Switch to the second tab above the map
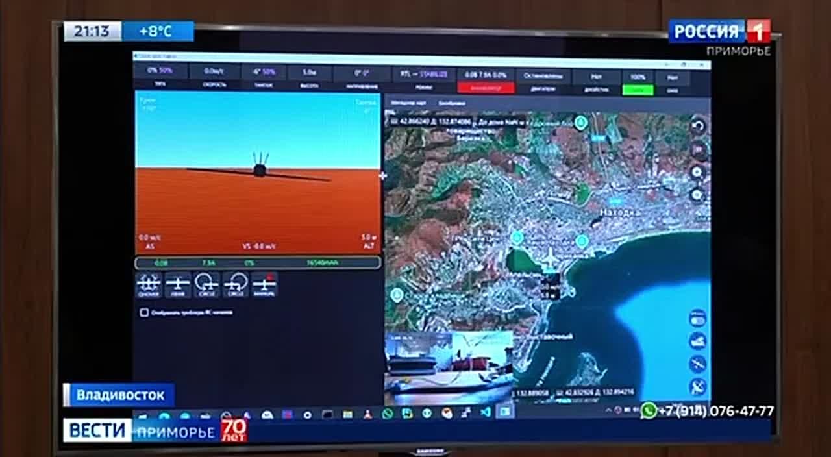Screen dimensions: 831x457 (x=452, y=103)
